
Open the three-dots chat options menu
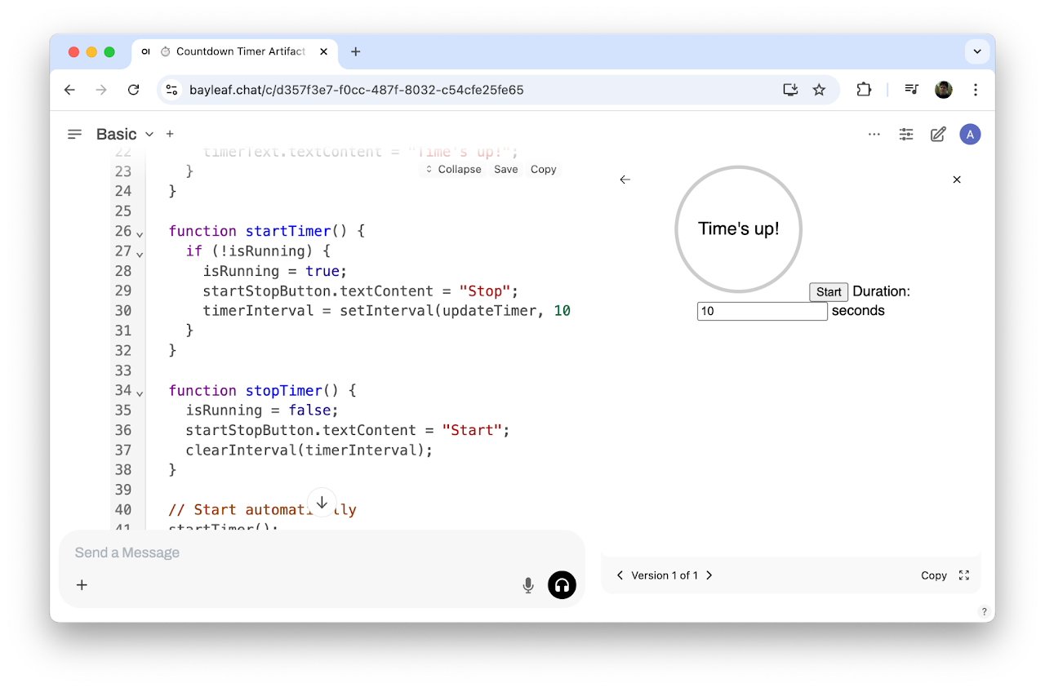click(874, 135)
